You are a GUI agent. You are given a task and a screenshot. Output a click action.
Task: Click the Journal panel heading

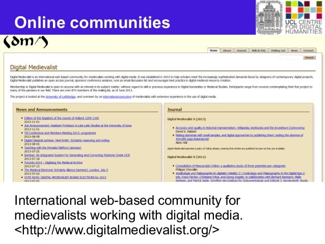point(175,110)
